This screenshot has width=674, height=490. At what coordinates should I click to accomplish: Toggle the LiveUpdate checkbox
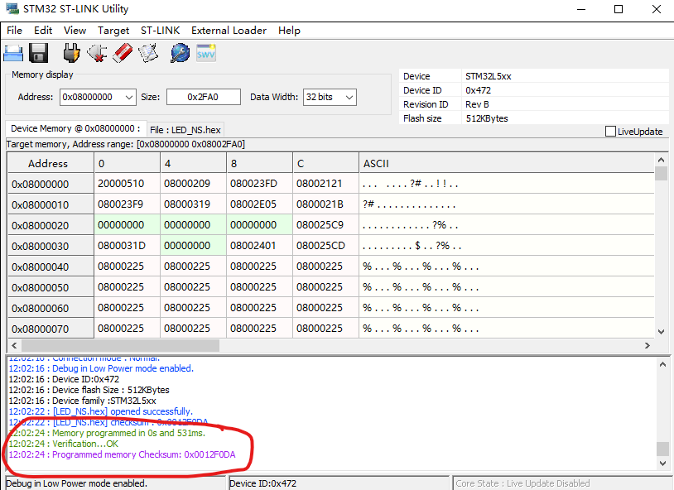[610, 132]
